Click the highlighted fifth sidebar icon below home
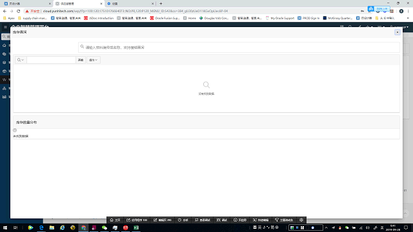Image resolution: width=413 pixels, height=232 pixels. [5, 80]
